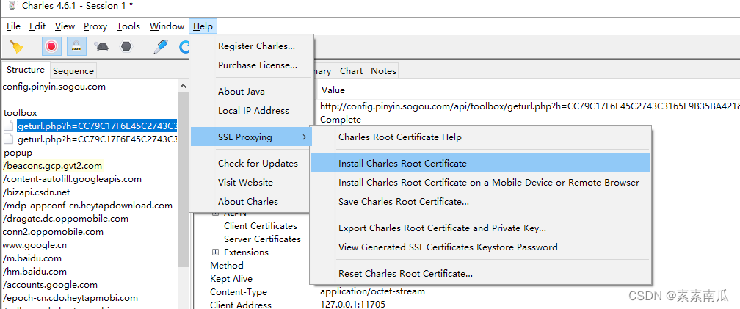Select Check for Updates entry
Image resolution: width=740 pixels, height=309 pixels.
point(258,163)
